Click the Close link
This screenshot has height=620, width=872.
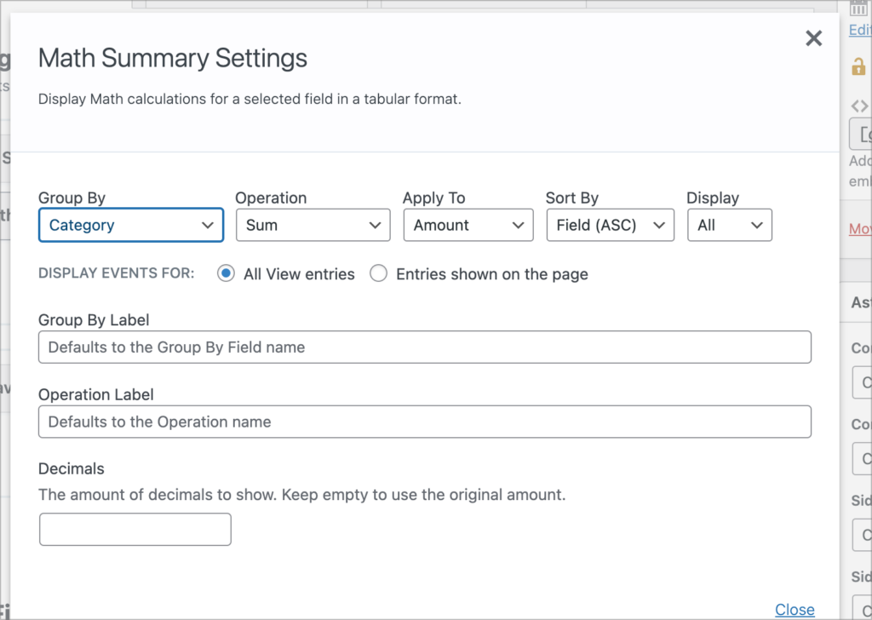click(x=795, y=610)
